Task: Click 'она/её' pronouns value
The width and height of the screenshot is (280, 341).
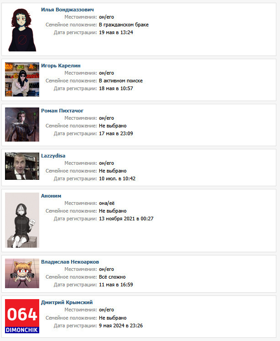Action: 107,203
